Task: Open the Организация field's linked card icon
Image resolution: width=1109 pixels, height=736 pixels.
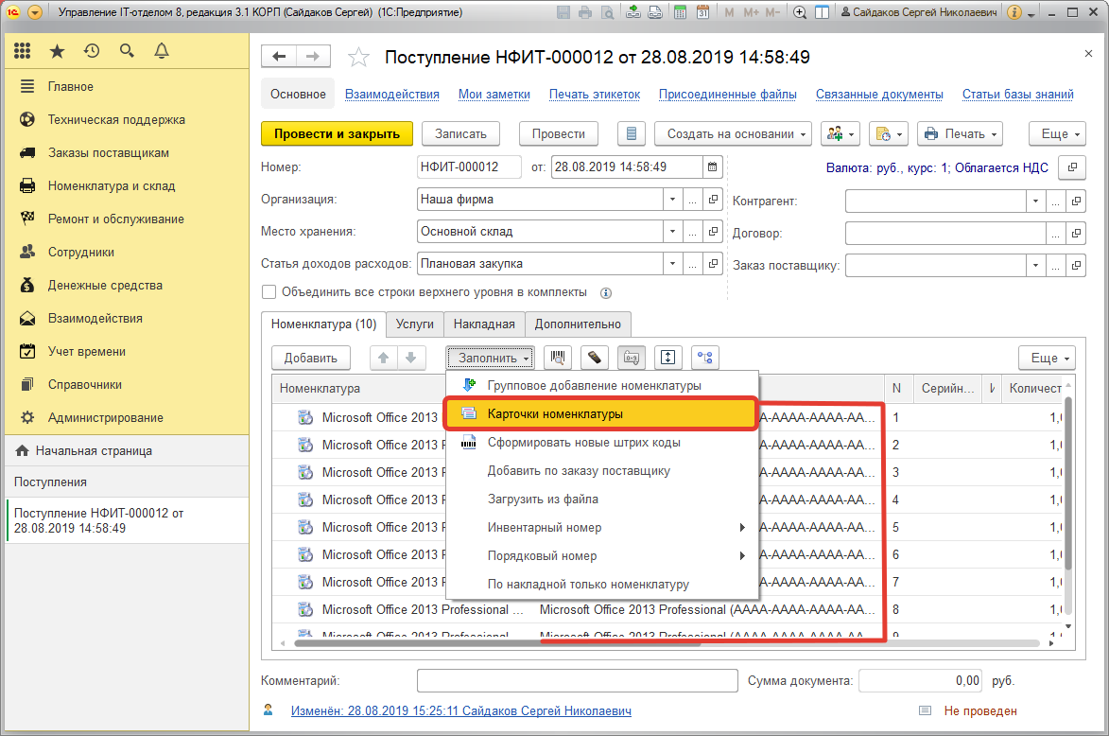Action: click(713, 200)
